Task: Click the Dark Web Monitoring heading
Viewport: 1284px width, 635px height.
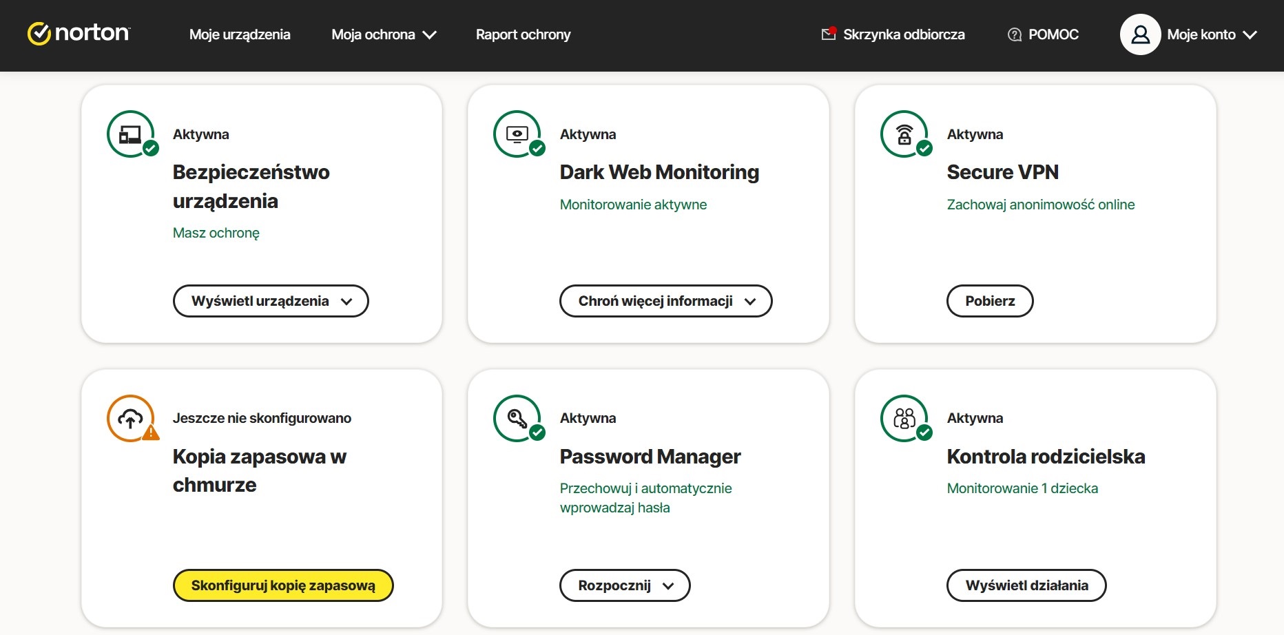Action: click(x=659, y=172)
